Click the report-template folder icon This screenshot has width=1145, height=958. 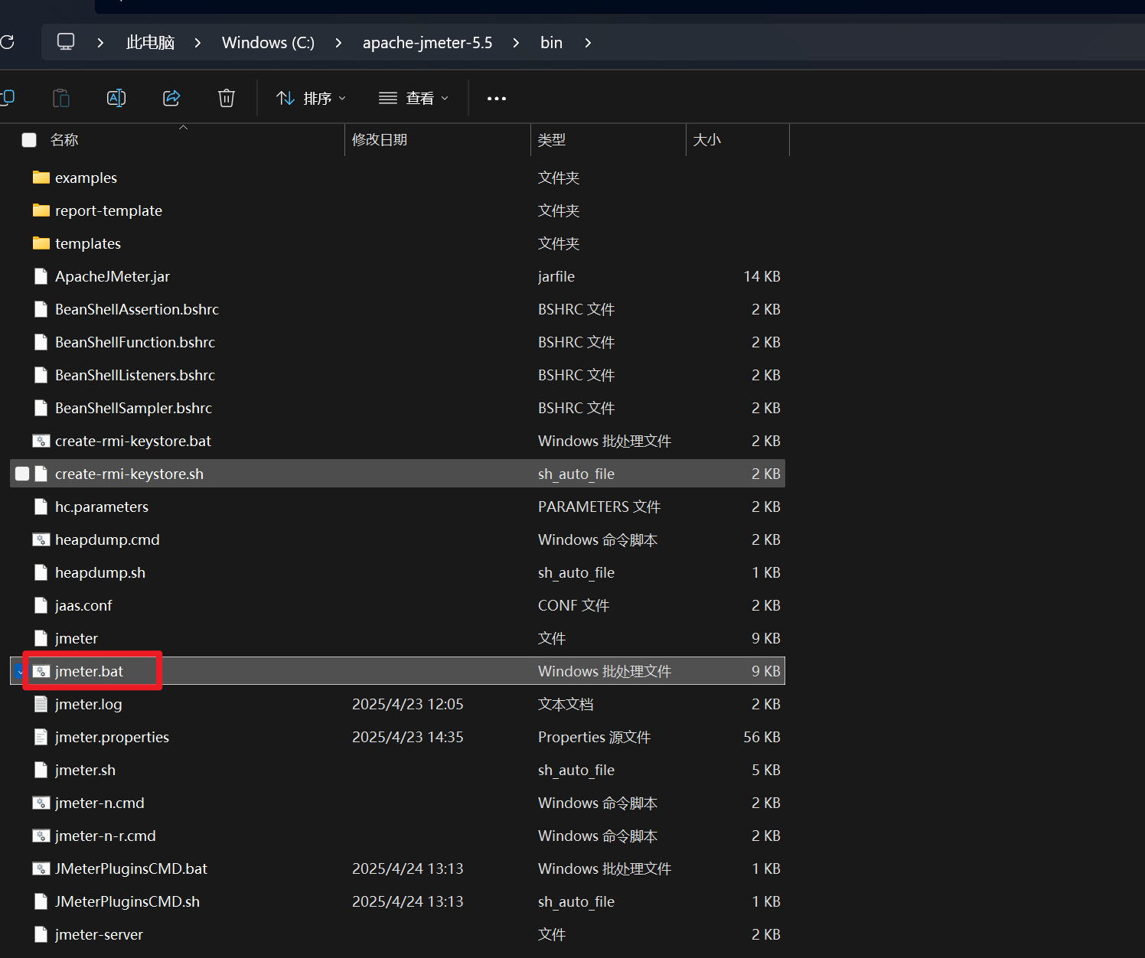[41, 210]
